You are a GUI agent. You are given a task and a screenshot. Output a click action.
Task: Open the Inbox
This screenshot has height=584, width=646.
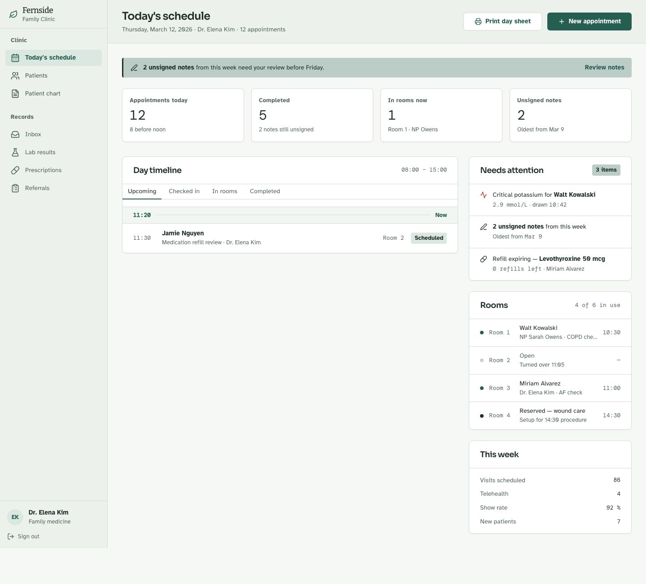coord(54,134)
